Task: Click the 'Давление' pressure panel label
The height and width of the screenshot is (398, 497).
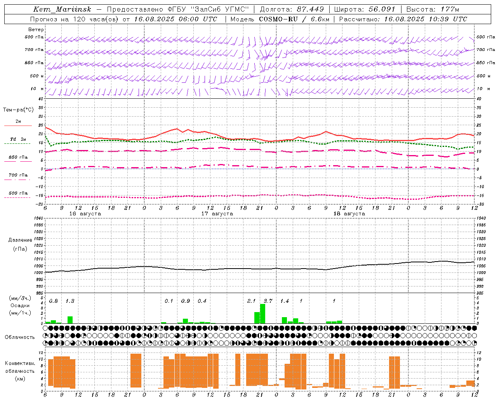Action: point(20,240)
